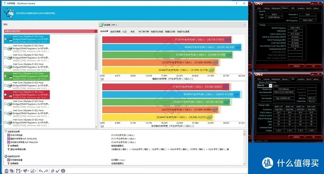The height and width of the screenshot is (174, 324).
Task: Click Validate button in upper CPU-Z window
Action: point(296,66)
